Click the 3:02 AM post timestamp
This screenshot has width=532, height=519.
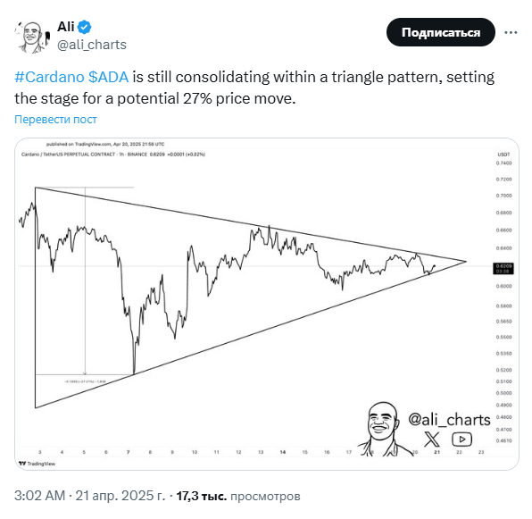click(x=39, y=496)
